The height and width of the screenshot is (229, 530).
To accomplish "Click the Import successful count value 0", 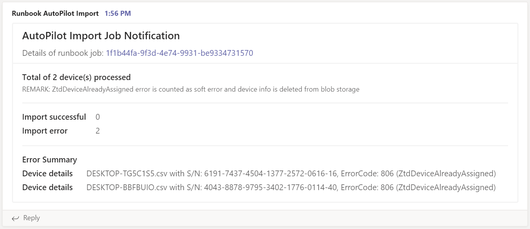I will (x=98, y=117).
